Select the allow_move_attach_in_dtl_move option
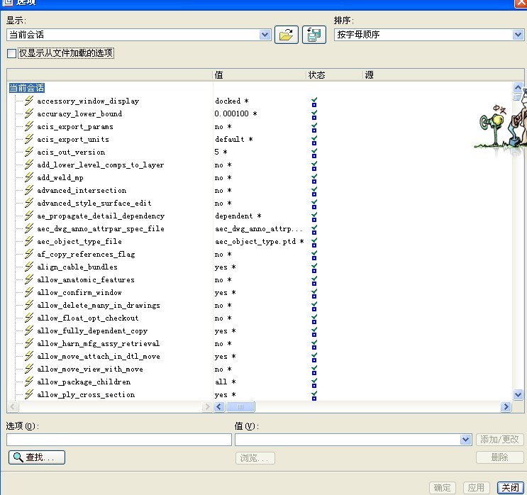The image size is (527, 495). [x=99, y=357]
